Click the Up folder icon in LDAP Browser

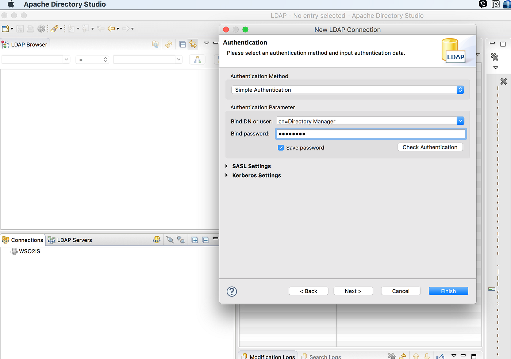click(155, 45)
